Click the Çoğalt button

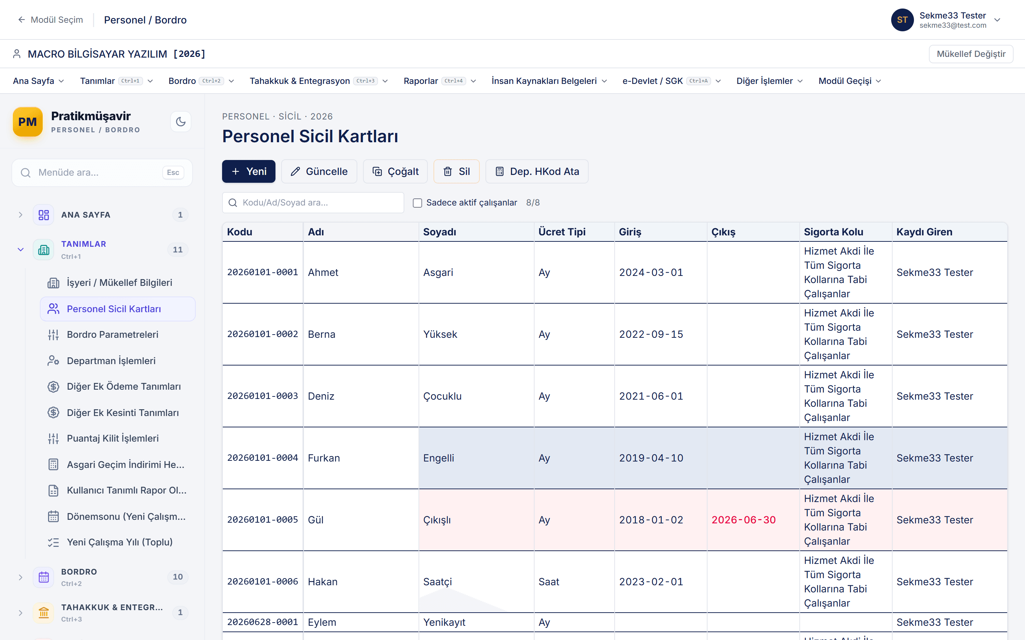395,171
